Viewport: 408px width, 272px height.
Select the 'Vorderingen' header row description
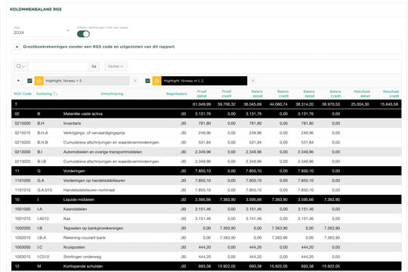74,171
